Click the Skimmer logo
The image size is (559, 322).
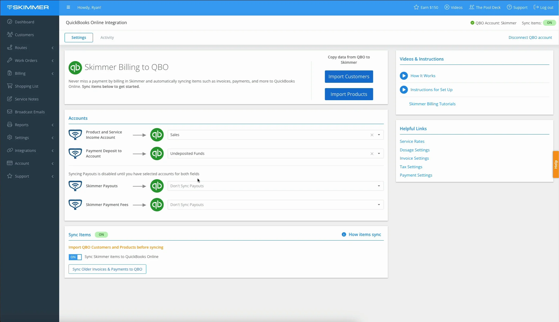tap(28, 8)
